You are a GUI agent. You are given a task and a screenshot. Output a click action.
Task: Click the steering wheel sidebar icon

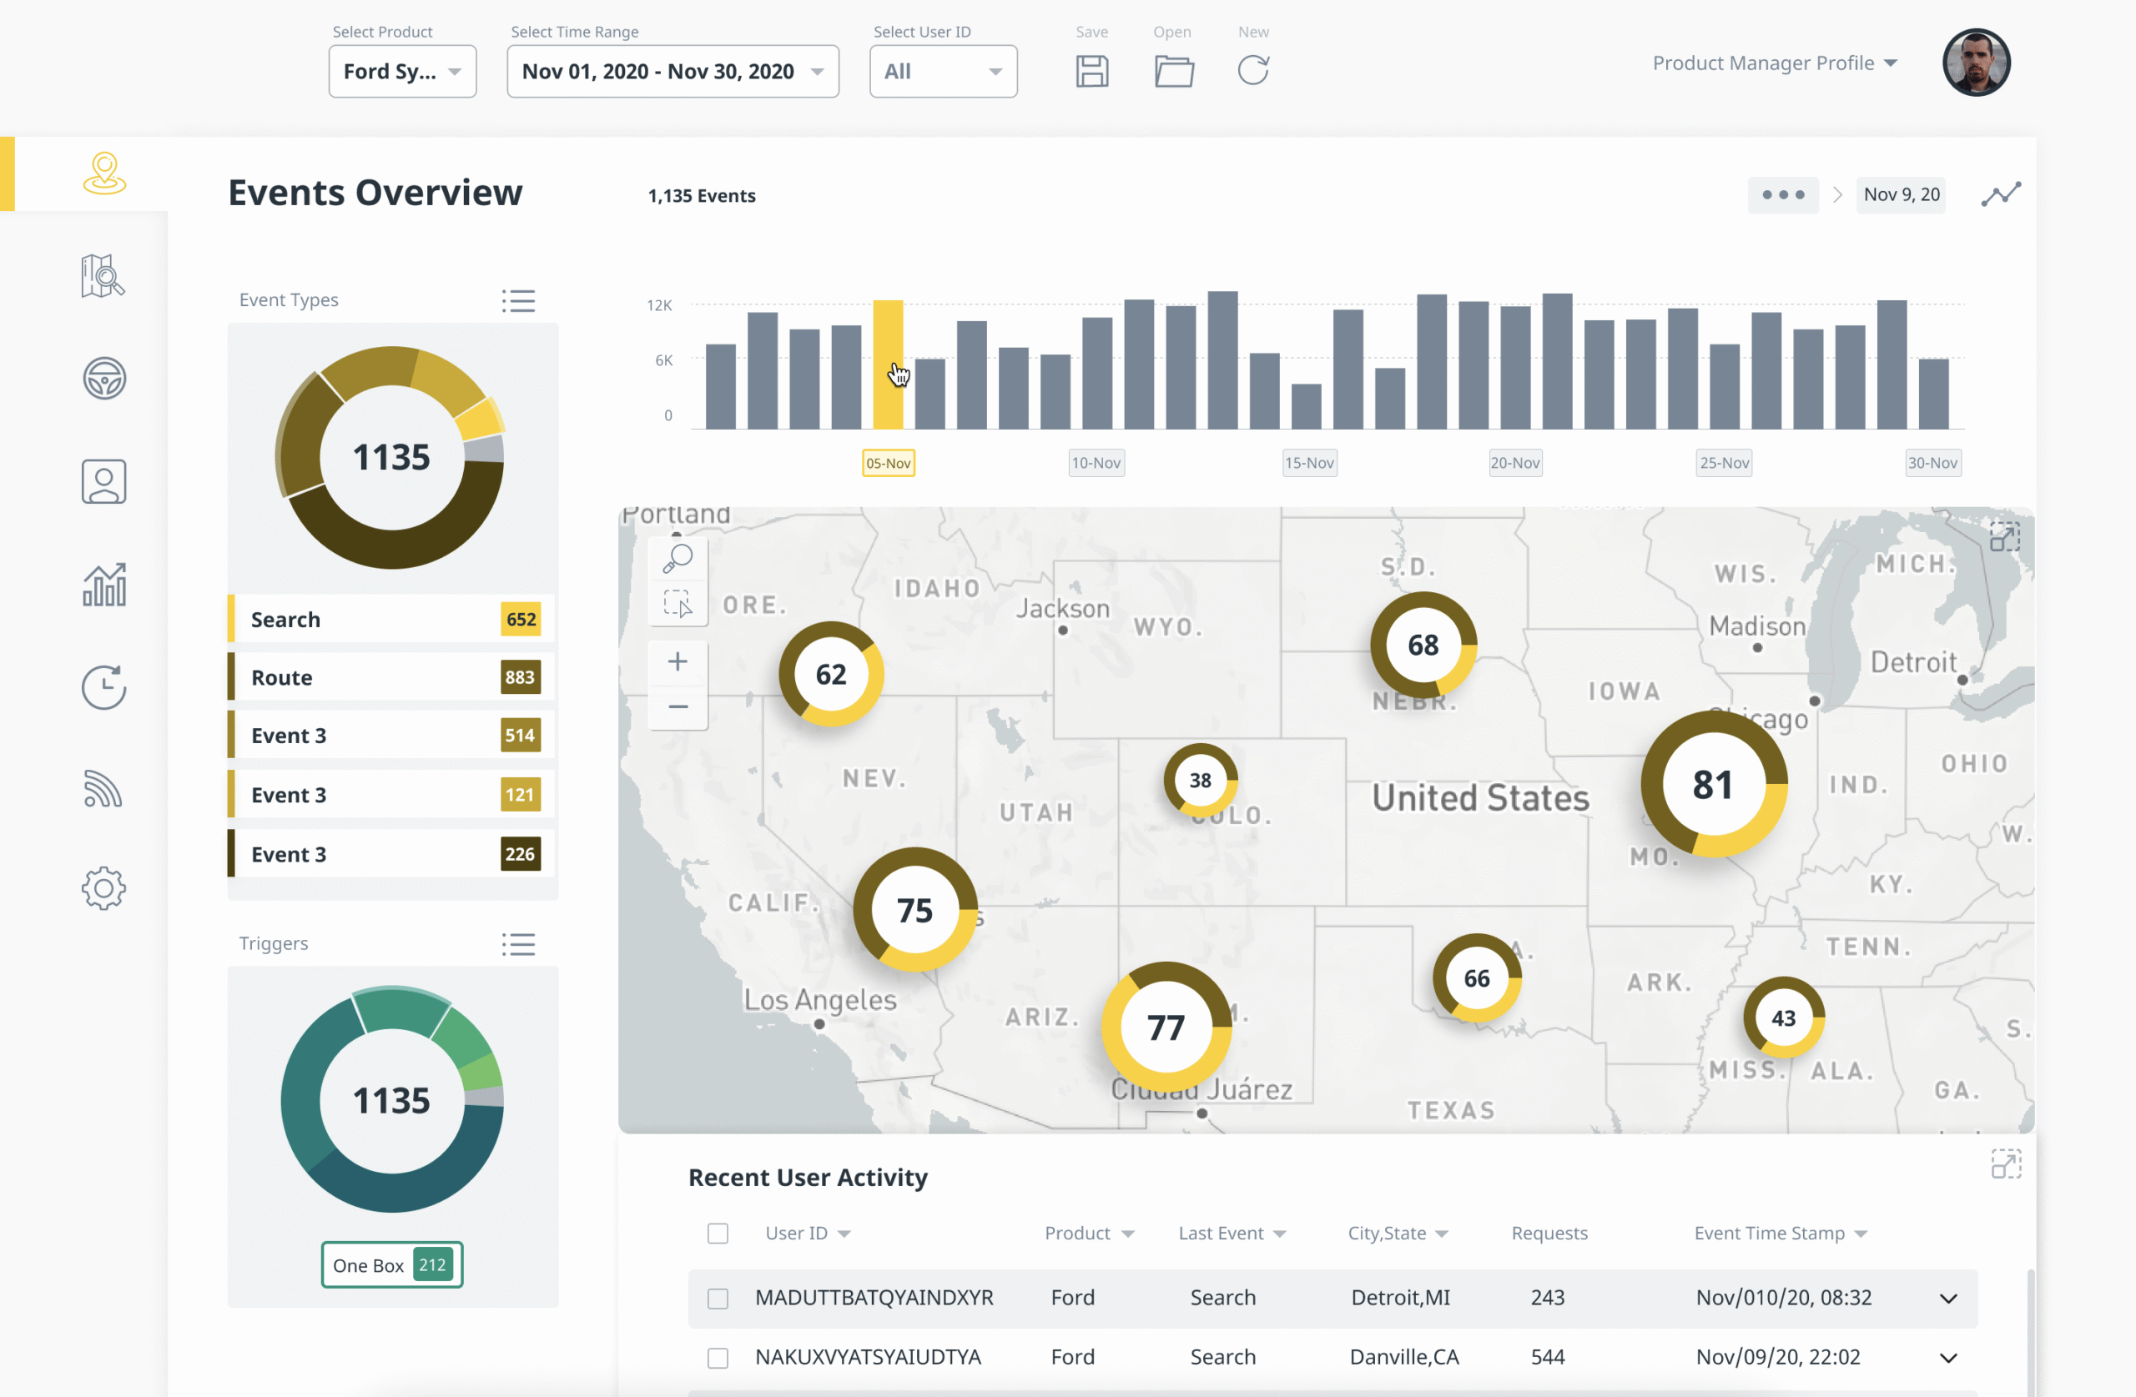pyautogui.click(x=104, y=378)
